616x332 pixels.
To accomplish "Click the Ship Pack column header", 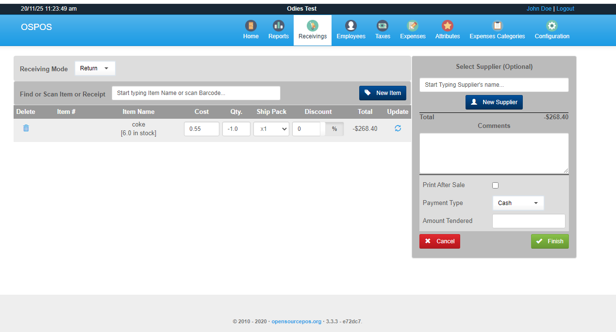I will point(271,111).
